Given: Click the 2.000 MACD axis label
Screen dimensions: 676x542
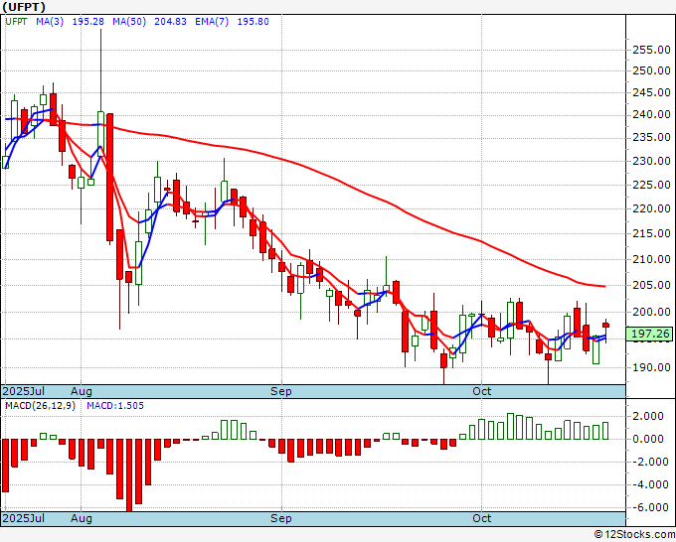Looking at the screenshot, I should 647,416.
